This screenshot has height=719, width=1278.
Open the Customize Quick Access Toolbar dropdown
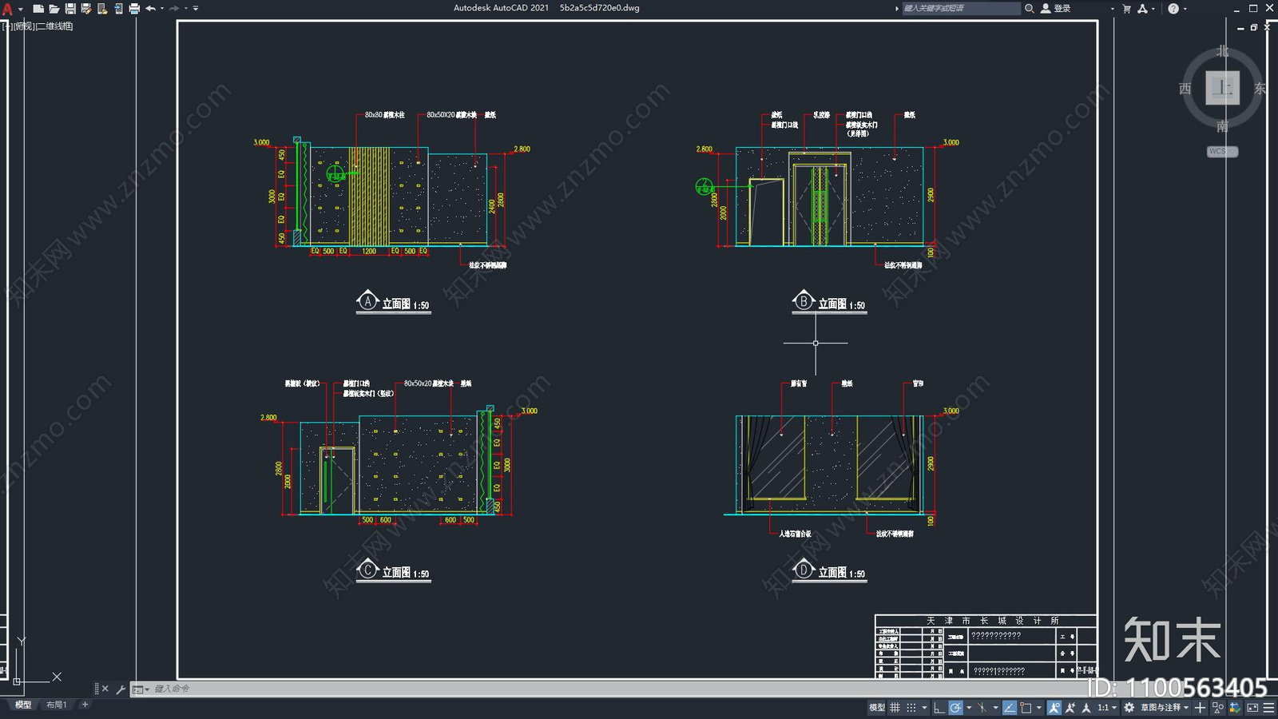click(x=196, y=9)
